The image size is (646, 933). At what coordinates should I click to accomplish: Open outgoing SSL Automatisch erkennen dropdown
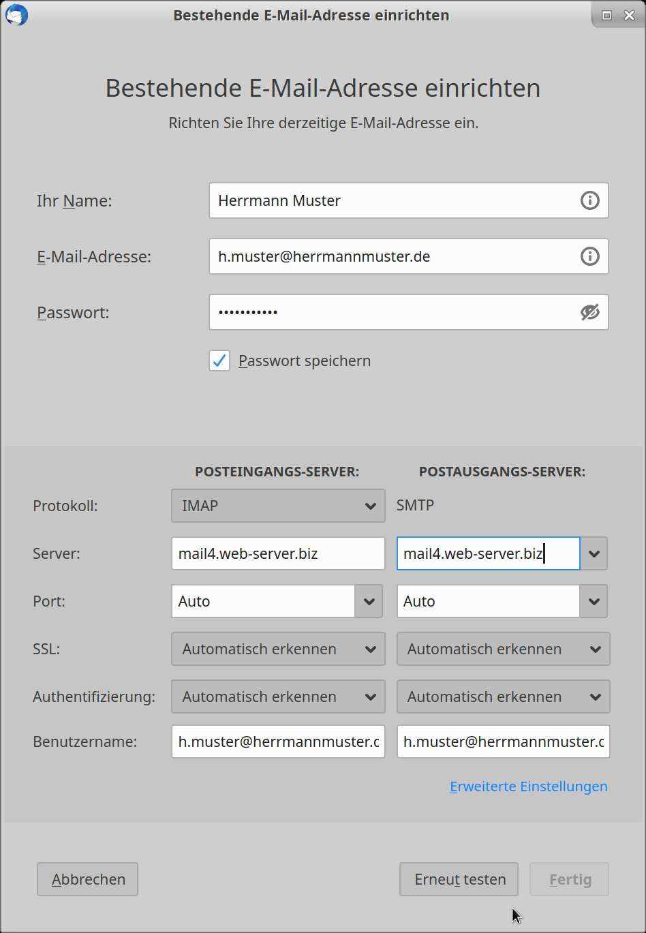(x=503, y=649)
